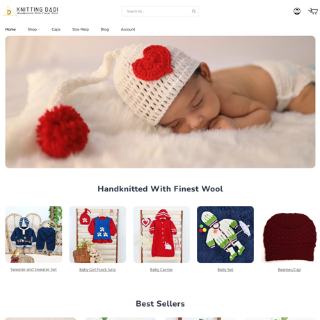
Task: Open the Account menu link
Action: (x=128, y=29)
